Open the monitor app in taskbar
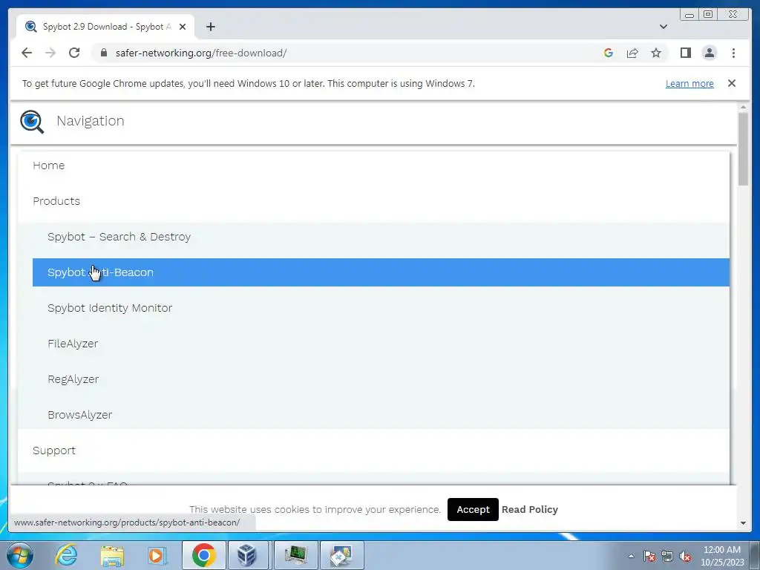This screenshot has width=760, height=570. (x=295, y=555)
